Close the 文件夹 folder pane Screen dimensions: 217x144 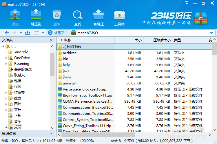point(51,40)
